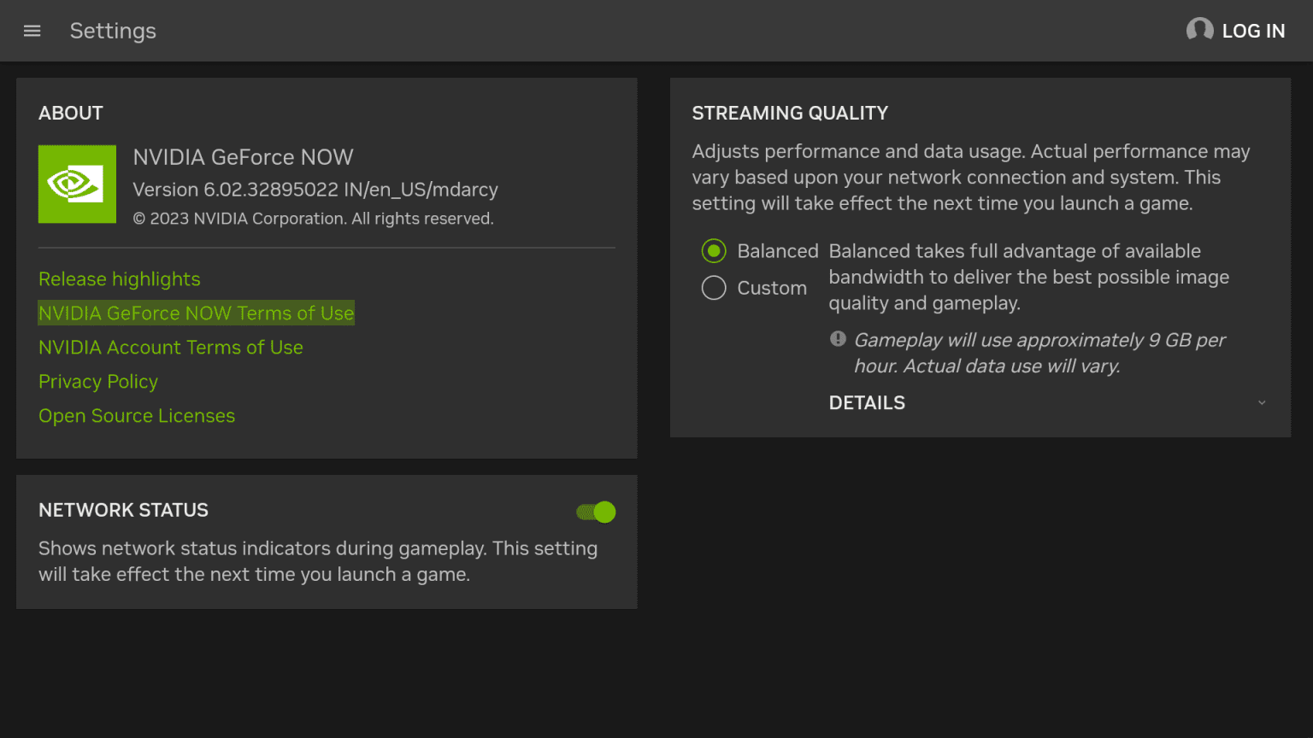Click the ABOUT section heading
Screen dimensions: 1313x738
[x=71, y=113]
